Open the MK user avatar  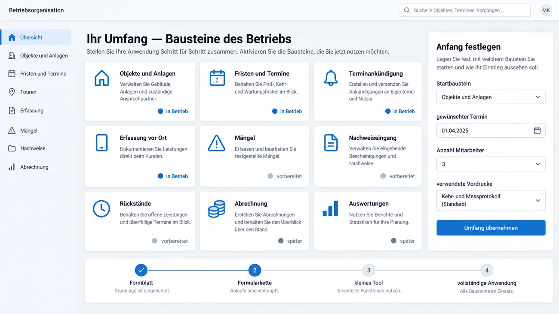[546, 10]
